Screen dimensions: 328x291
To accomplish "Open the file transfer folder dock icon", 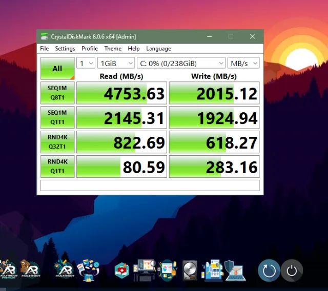I will [x=88, y=270].
